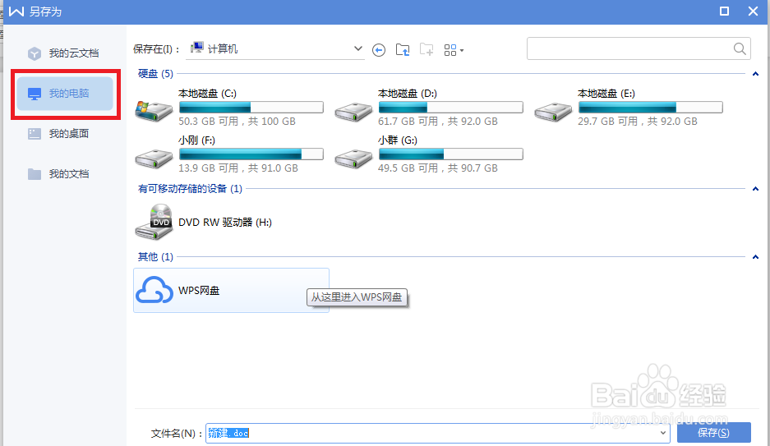
Task: Click the 保存(S) button
Action: pyautogui.click(x=713, y=433)
